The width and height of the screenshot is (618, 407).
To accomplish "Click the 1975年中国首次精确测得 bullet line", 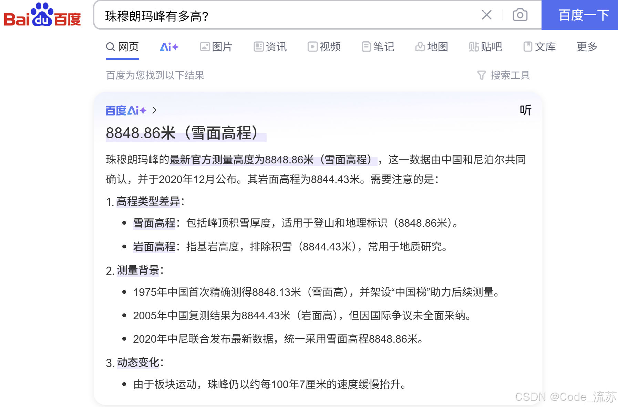I will tap(317, 292).
